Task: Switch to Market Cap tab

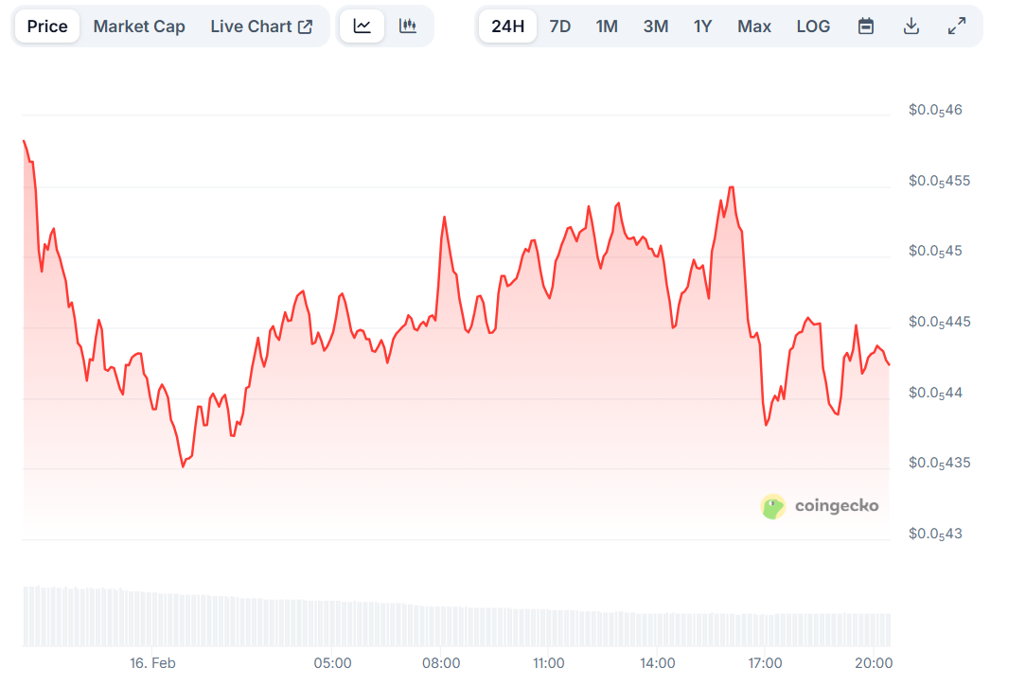Action: pos(139,26)
